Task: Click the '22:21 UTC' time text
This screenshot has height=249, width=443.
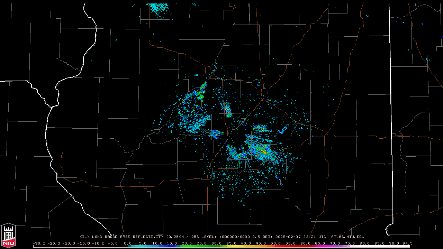Action: tap(314, 237)
